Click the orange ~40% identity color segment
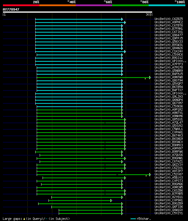Screen dimensions: 188x221 [58, 5]
